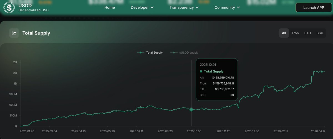
Task: Click the 2025.10.05 x-axis label
Action: 195,132
